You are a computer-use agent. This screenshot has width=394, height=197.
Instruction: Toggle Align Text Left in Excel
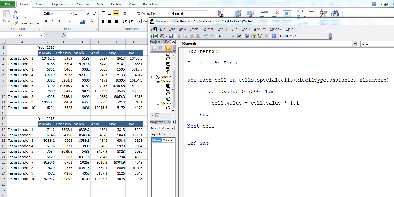click(103, 21)
